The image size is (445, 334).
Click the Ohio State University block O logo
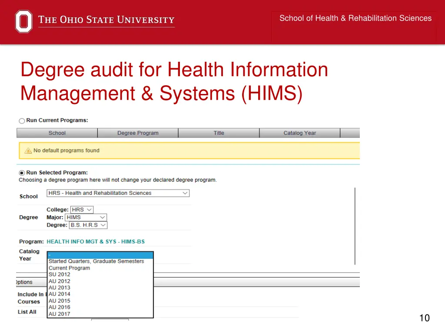(x=24, y=21)
